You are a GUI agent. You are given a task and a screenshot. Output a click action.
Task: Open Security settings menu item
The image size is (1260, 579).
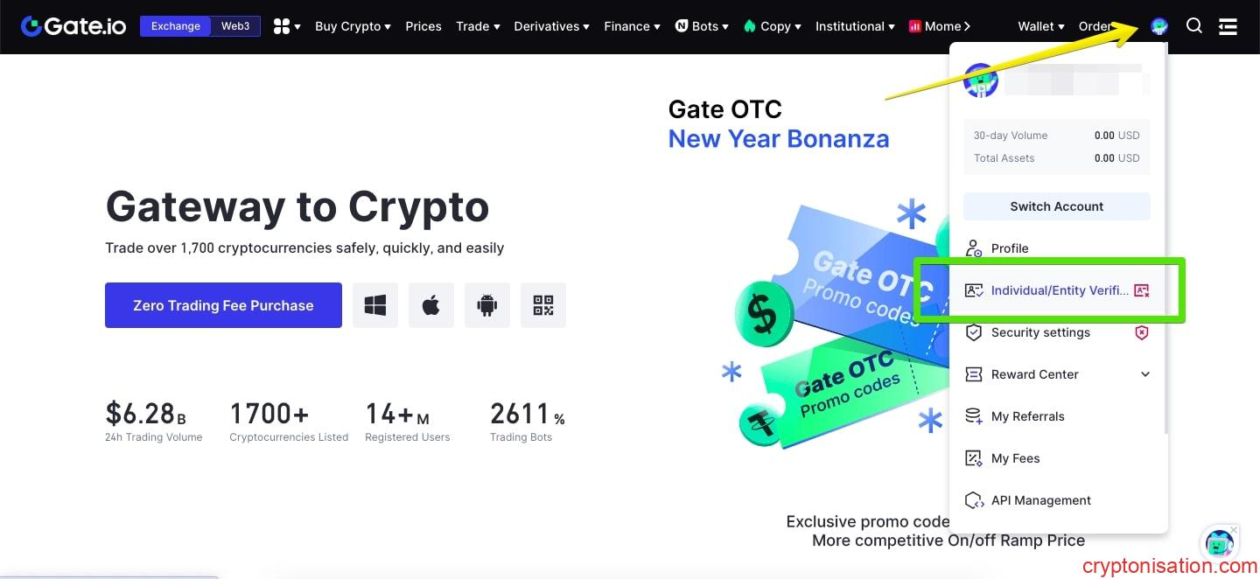point(1039,332)
